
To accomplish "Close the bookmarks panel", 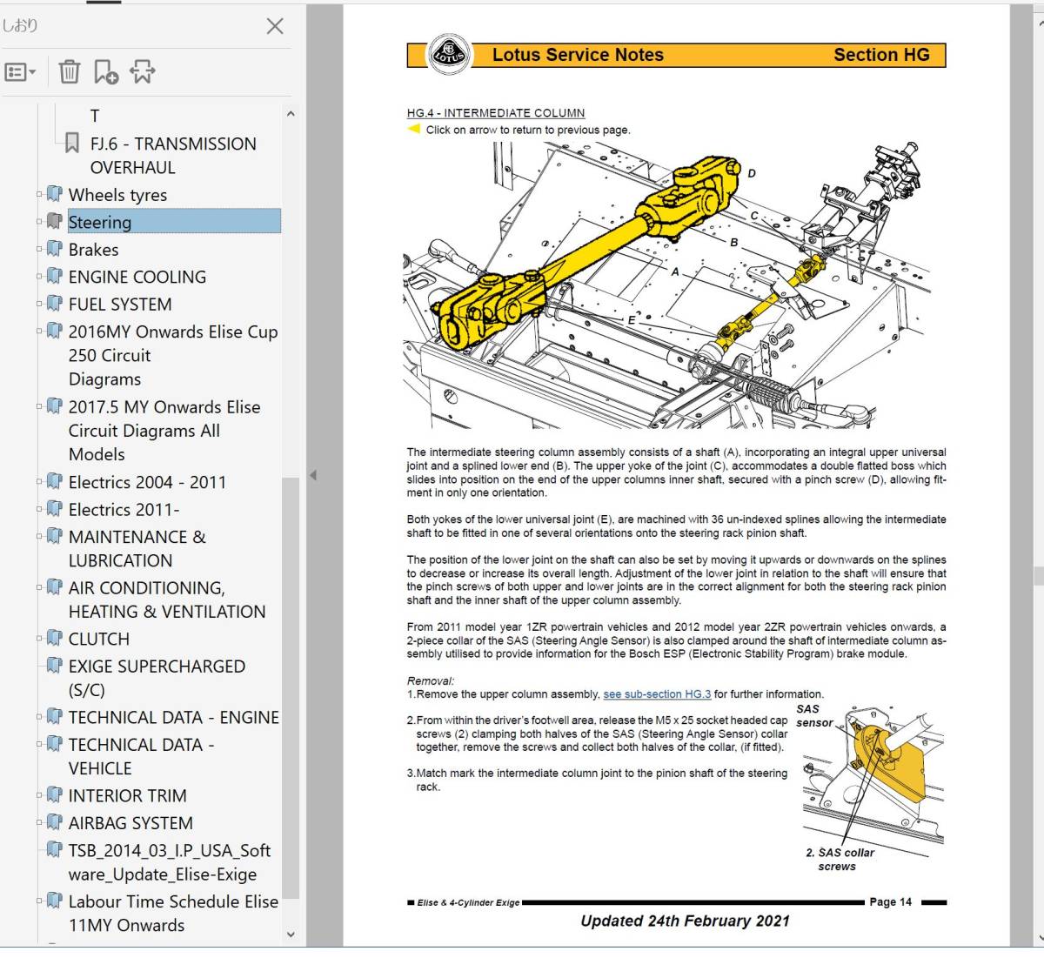I will (x=275, y=26).
